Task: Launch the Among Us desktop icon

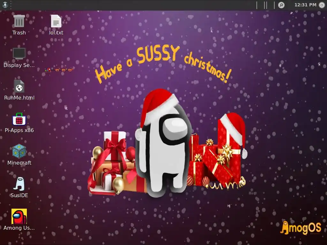Action: (19, 216)
